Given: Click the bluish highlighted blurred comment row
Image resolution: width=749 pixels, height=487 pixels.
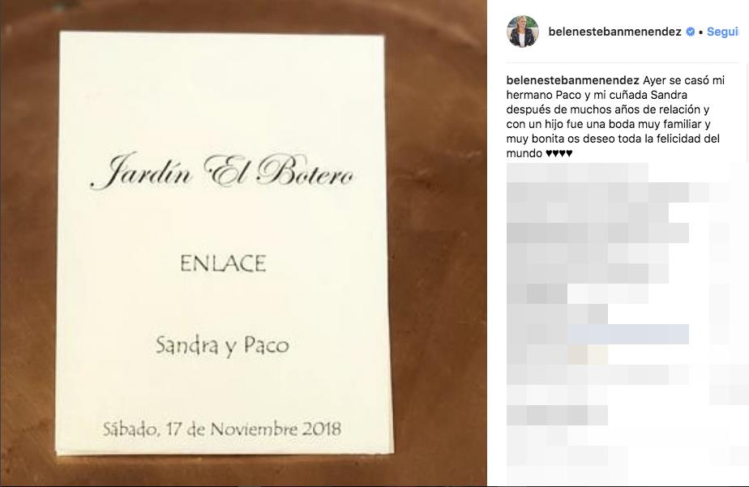Looking at the screenshot, I should pos(628,334).
